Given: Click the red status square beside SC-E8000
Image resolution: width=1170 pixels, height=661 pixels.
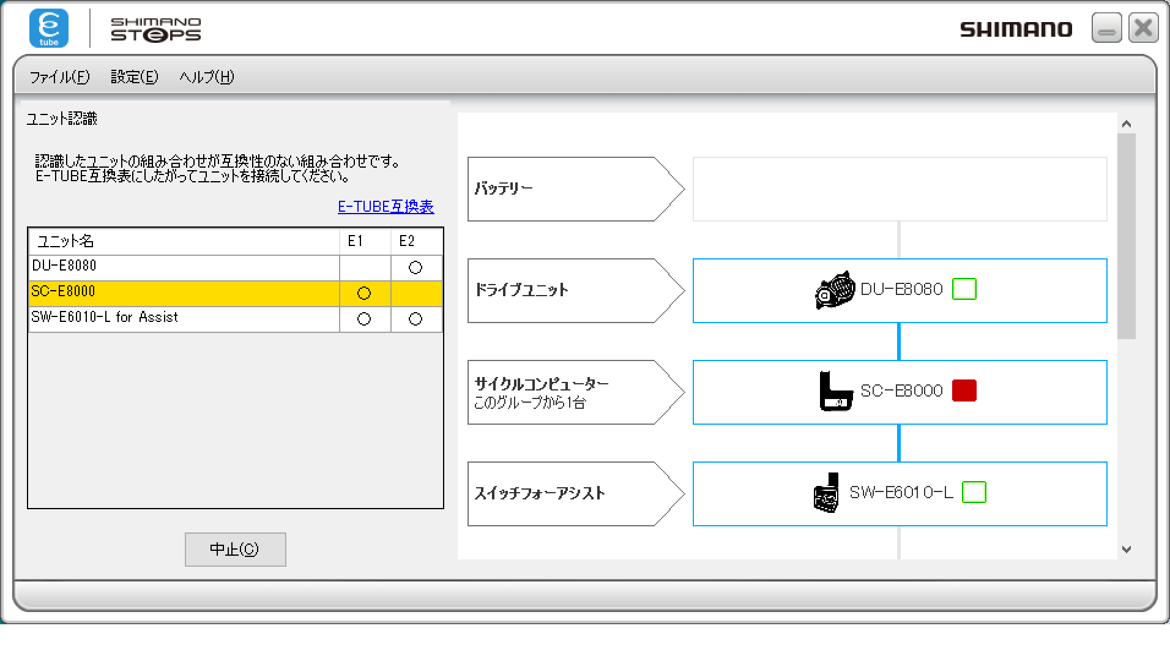Looking at the screenshot, I should (x=964, y=390).
